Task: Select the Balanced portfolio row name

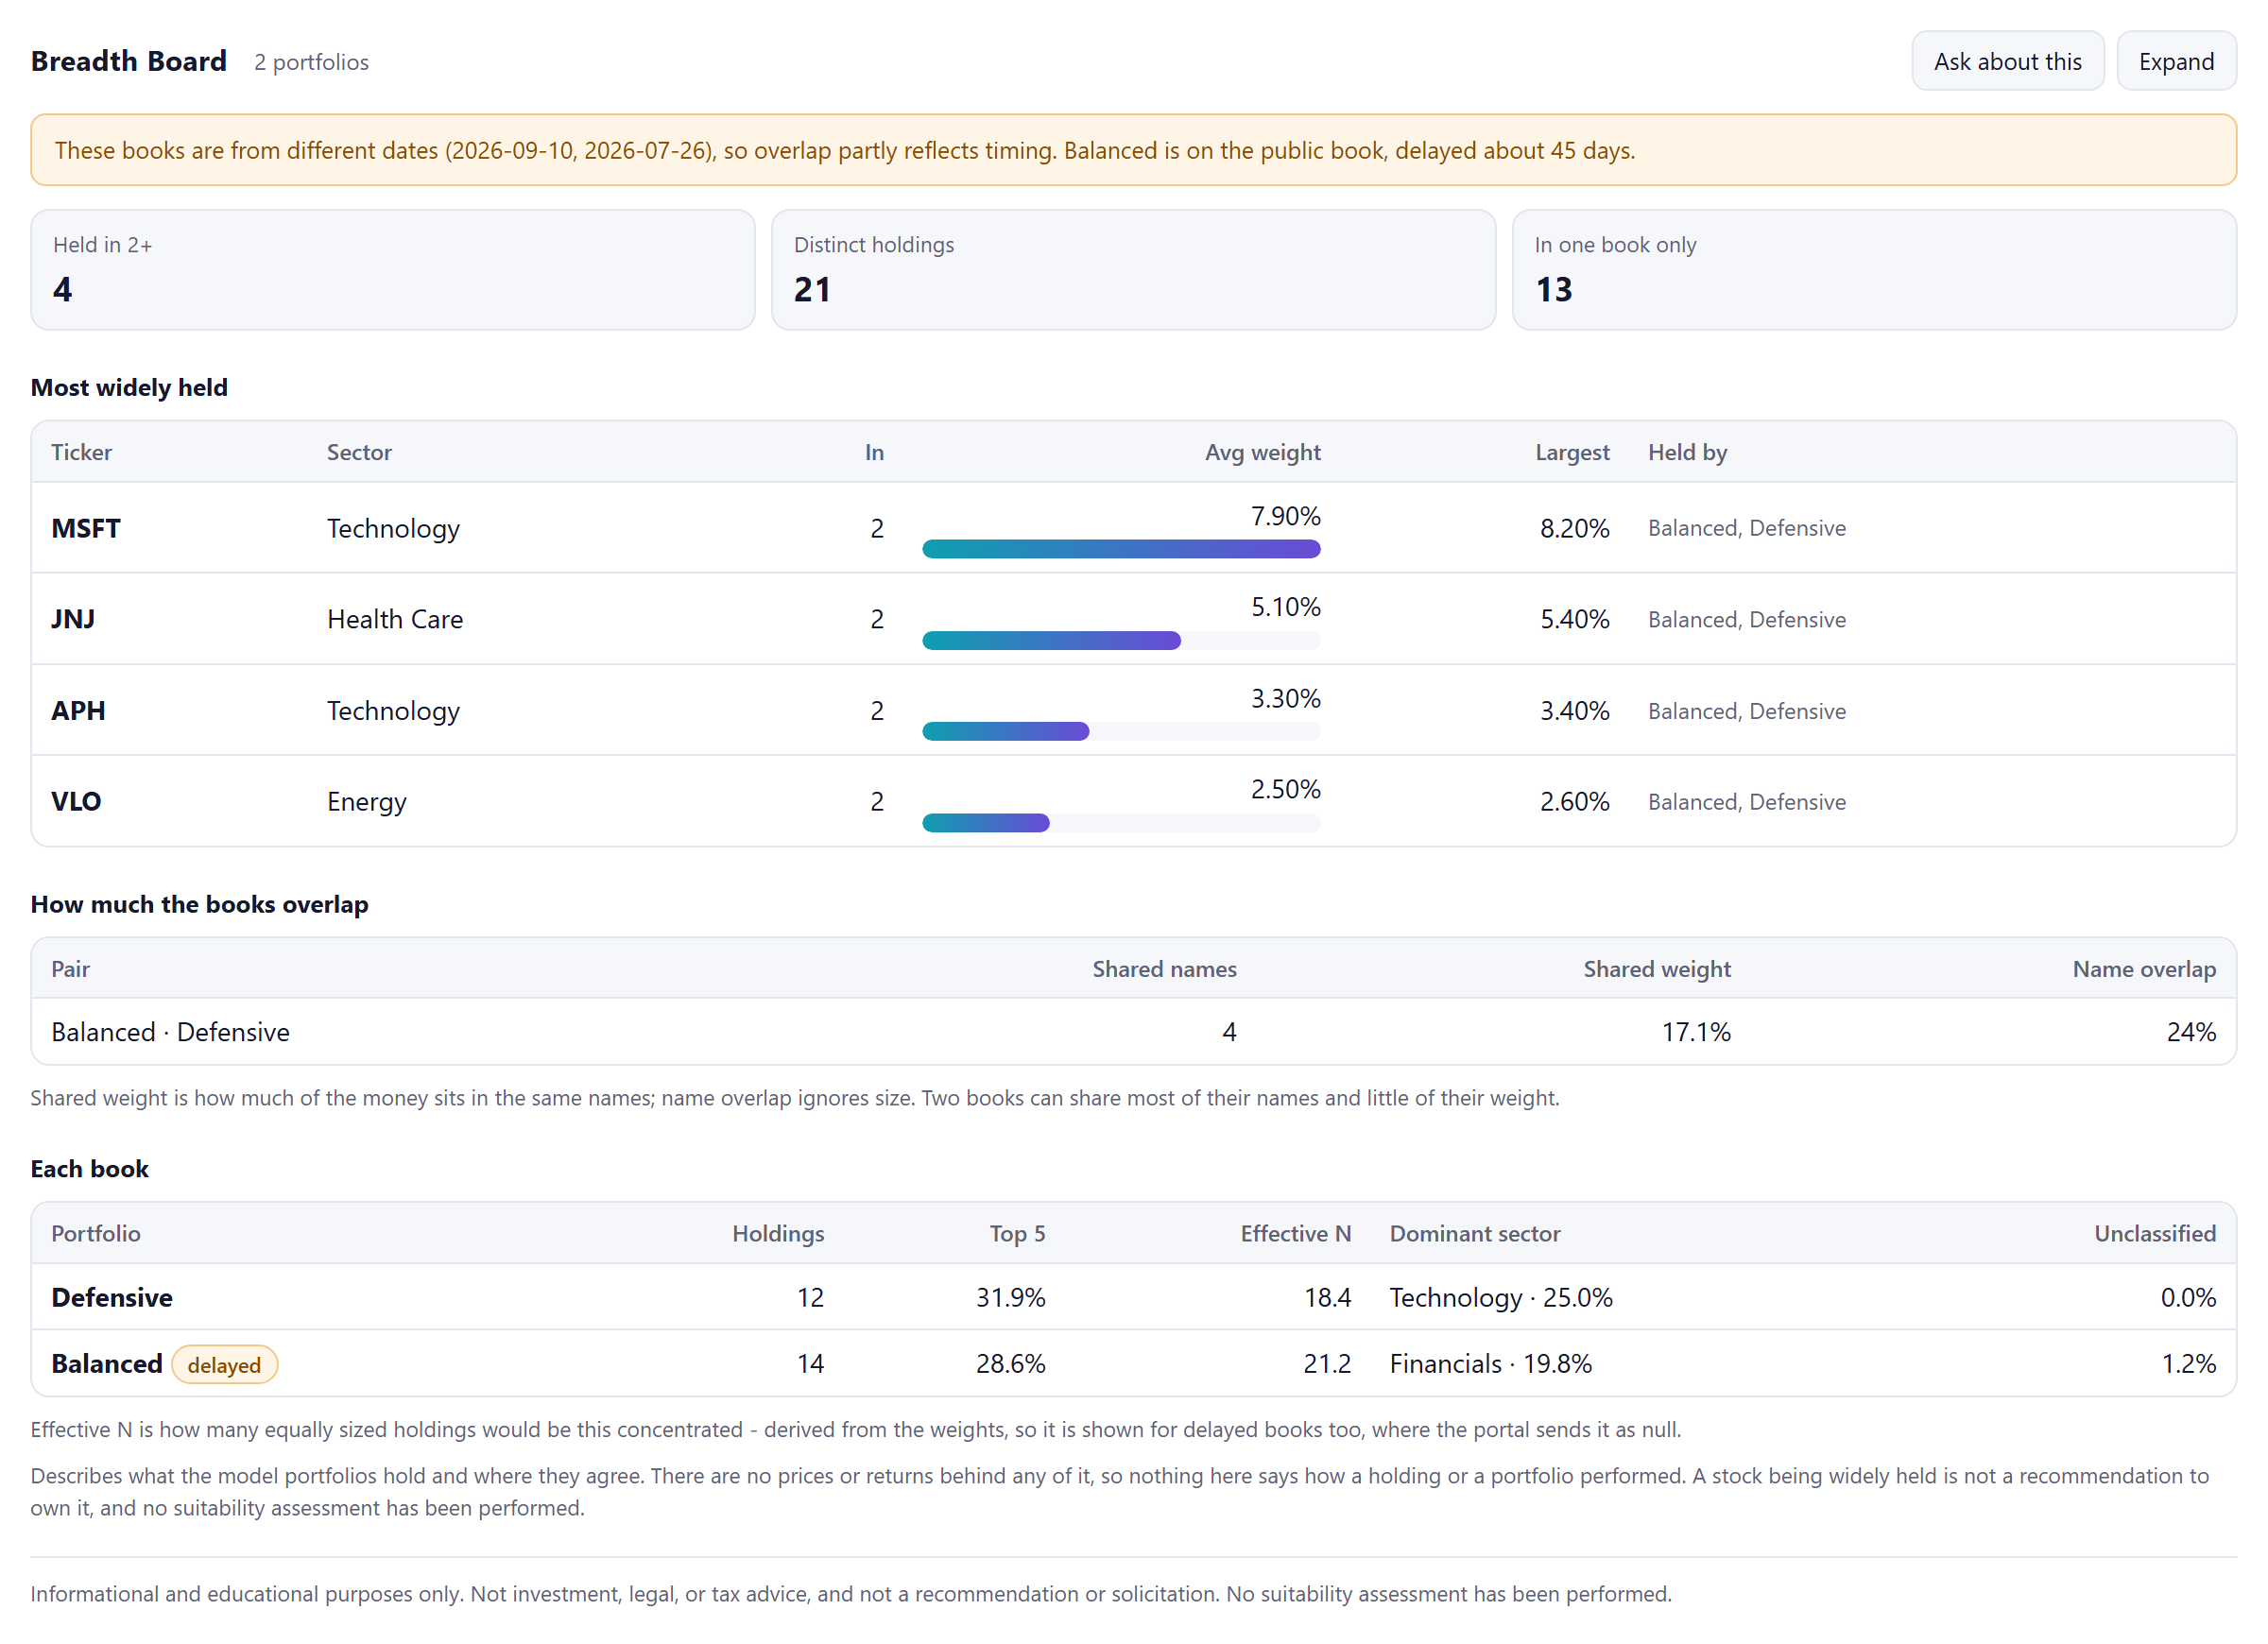Action: (x=107, y=1364)
